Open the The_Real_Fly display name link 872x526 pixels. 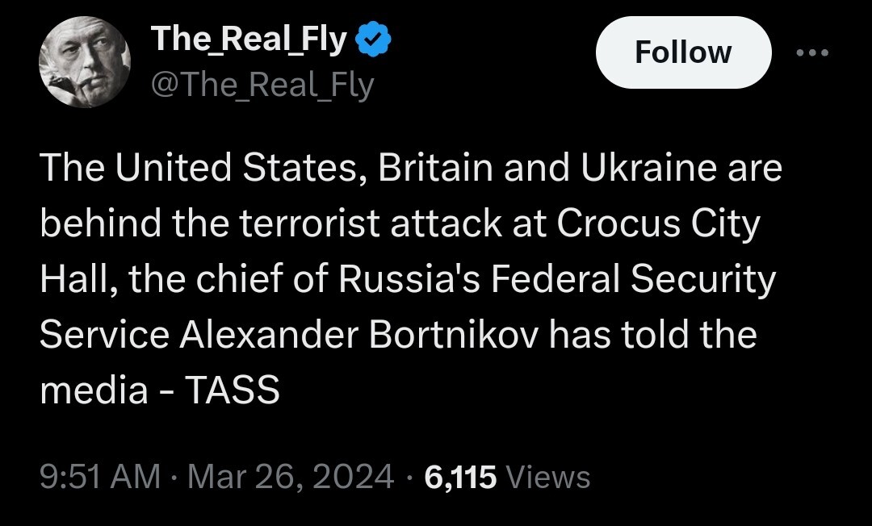(249, 39)
